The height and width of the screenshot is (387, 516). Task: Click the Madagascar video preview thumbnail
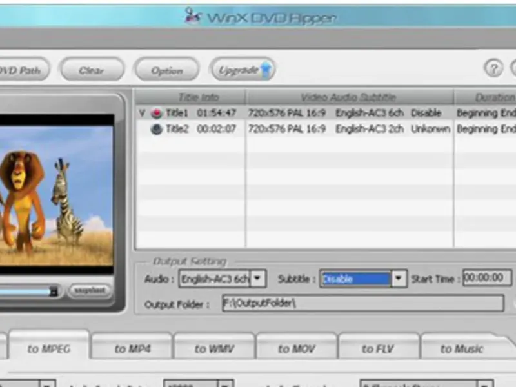57,195
